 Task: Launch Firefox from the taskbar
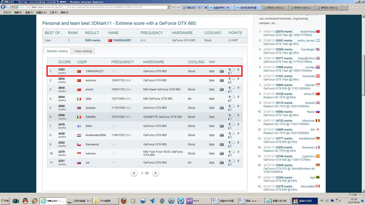pyautogui.click(x=124, y=201)
